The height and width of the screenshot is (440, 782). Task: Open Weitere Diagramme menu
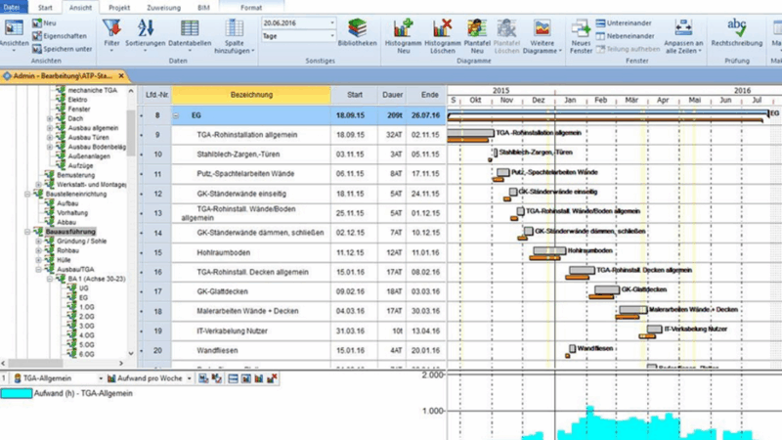coord(543,36)
